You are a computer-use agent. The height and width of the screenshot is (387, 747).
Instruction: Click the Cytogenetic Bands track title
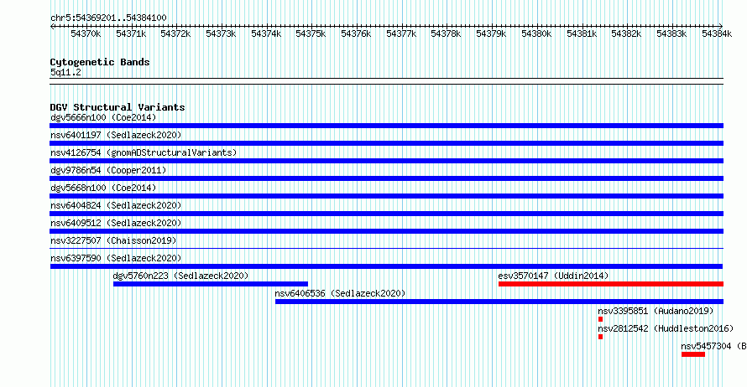100,62
